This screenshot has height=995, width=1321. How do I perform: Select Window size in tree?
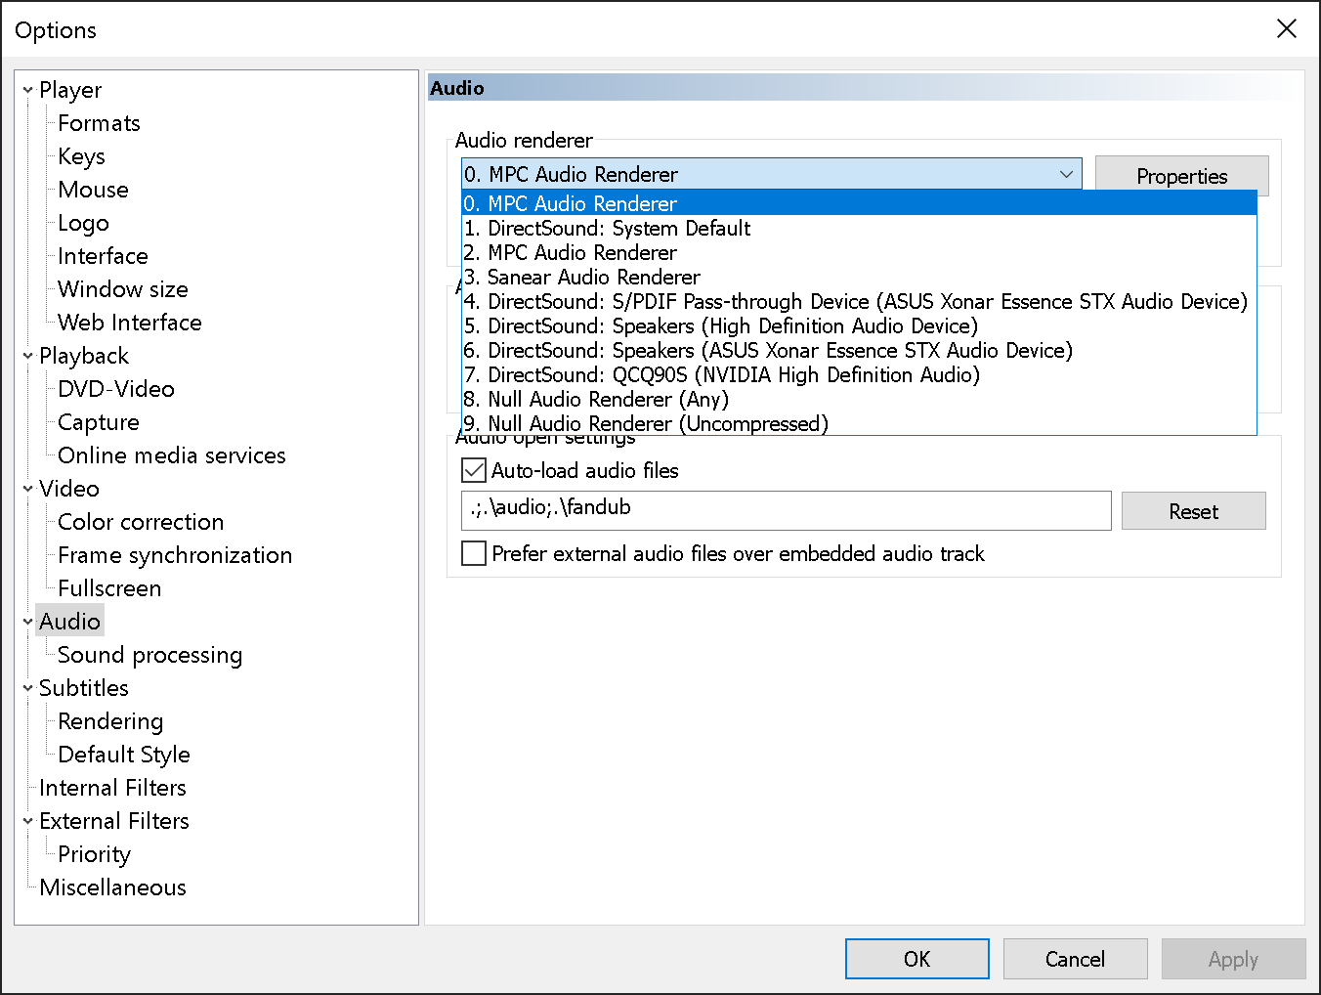123,289
